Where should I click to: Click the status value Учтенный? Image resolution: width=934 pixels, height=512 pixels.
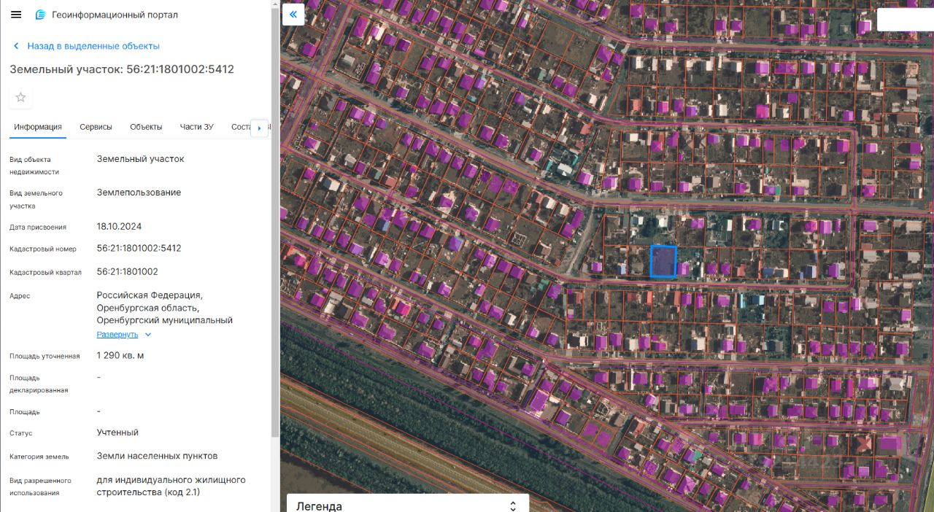(x=117, y=433)
